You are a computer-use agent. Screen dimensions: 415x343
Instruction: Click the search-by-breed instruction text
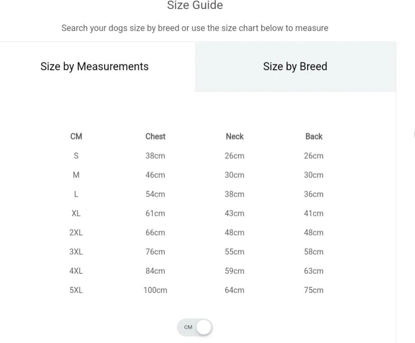tap(195, 28)
